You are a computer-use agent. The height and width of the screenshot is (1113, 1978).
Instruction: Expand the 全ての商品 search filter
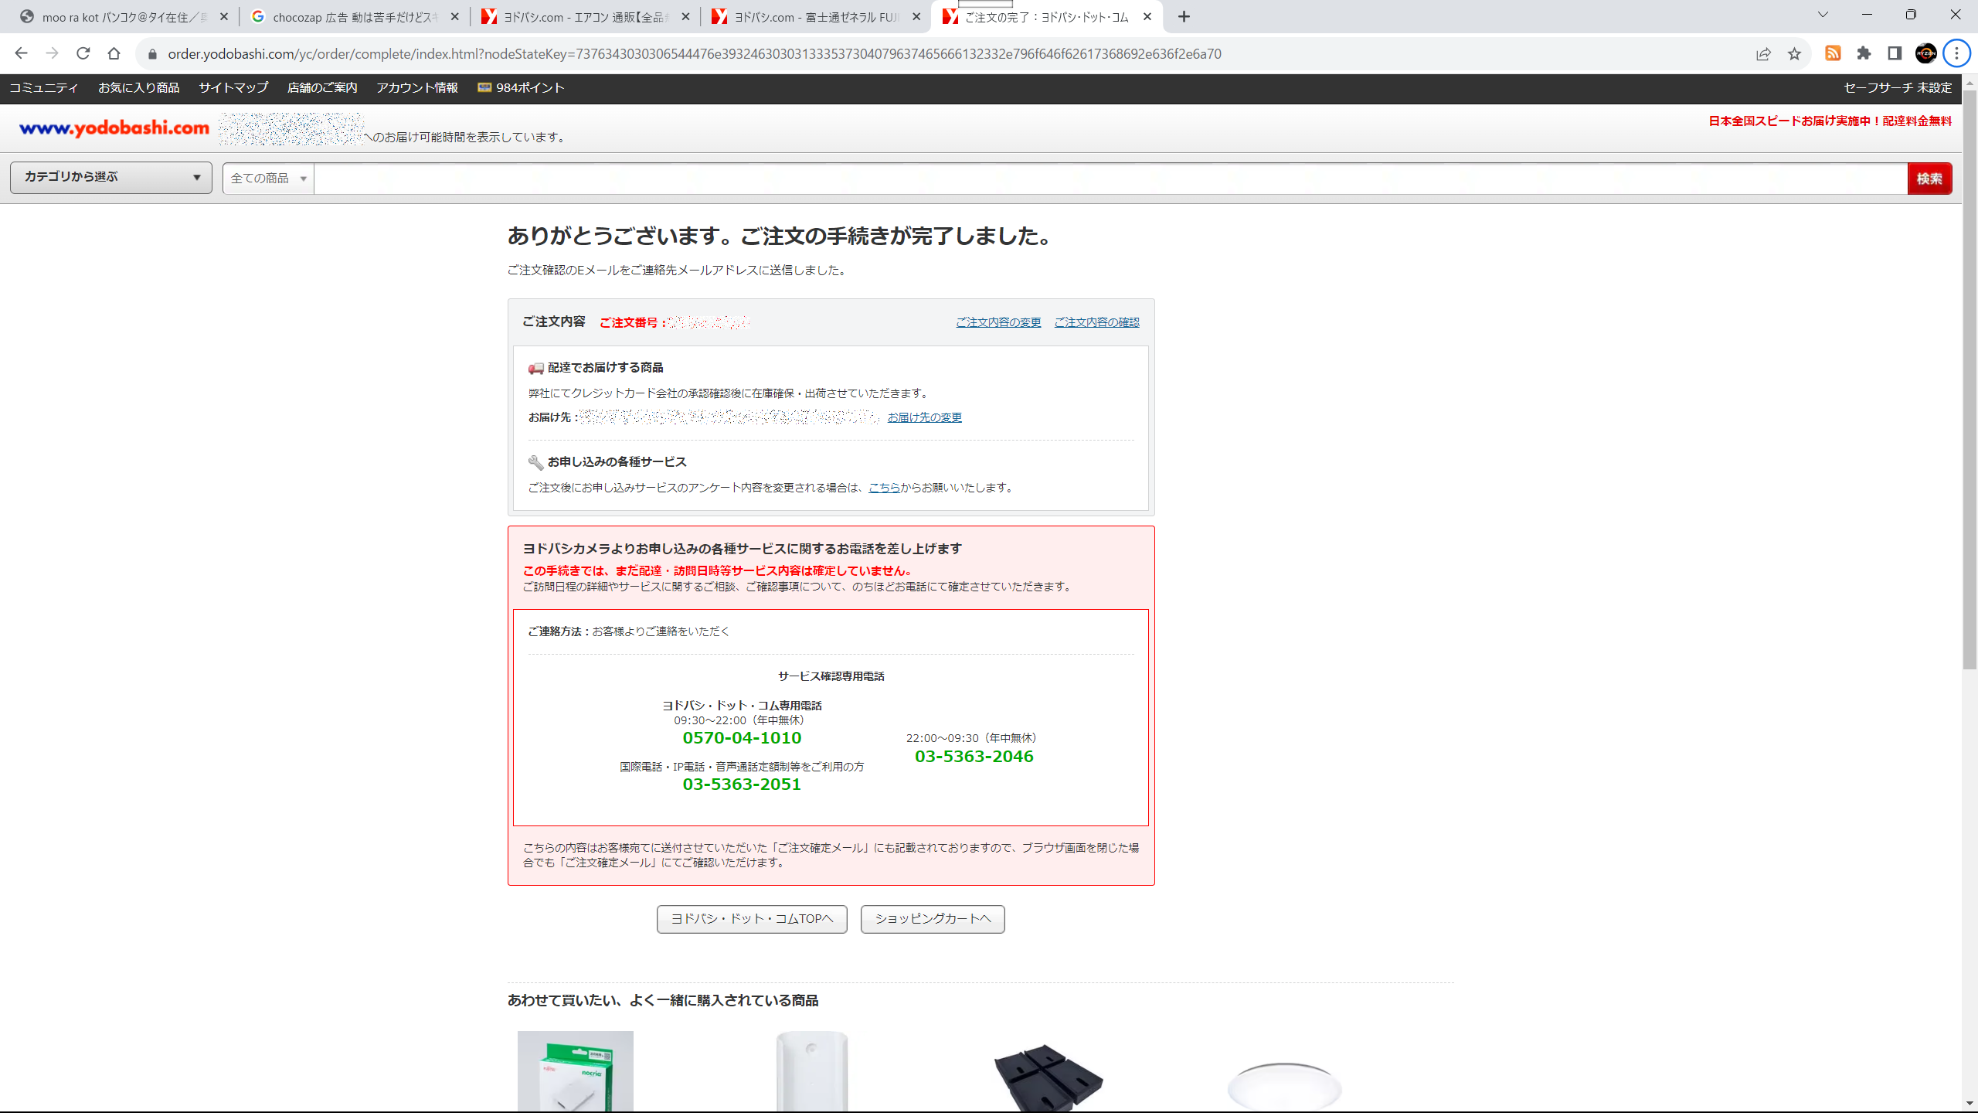coord(268,179)
